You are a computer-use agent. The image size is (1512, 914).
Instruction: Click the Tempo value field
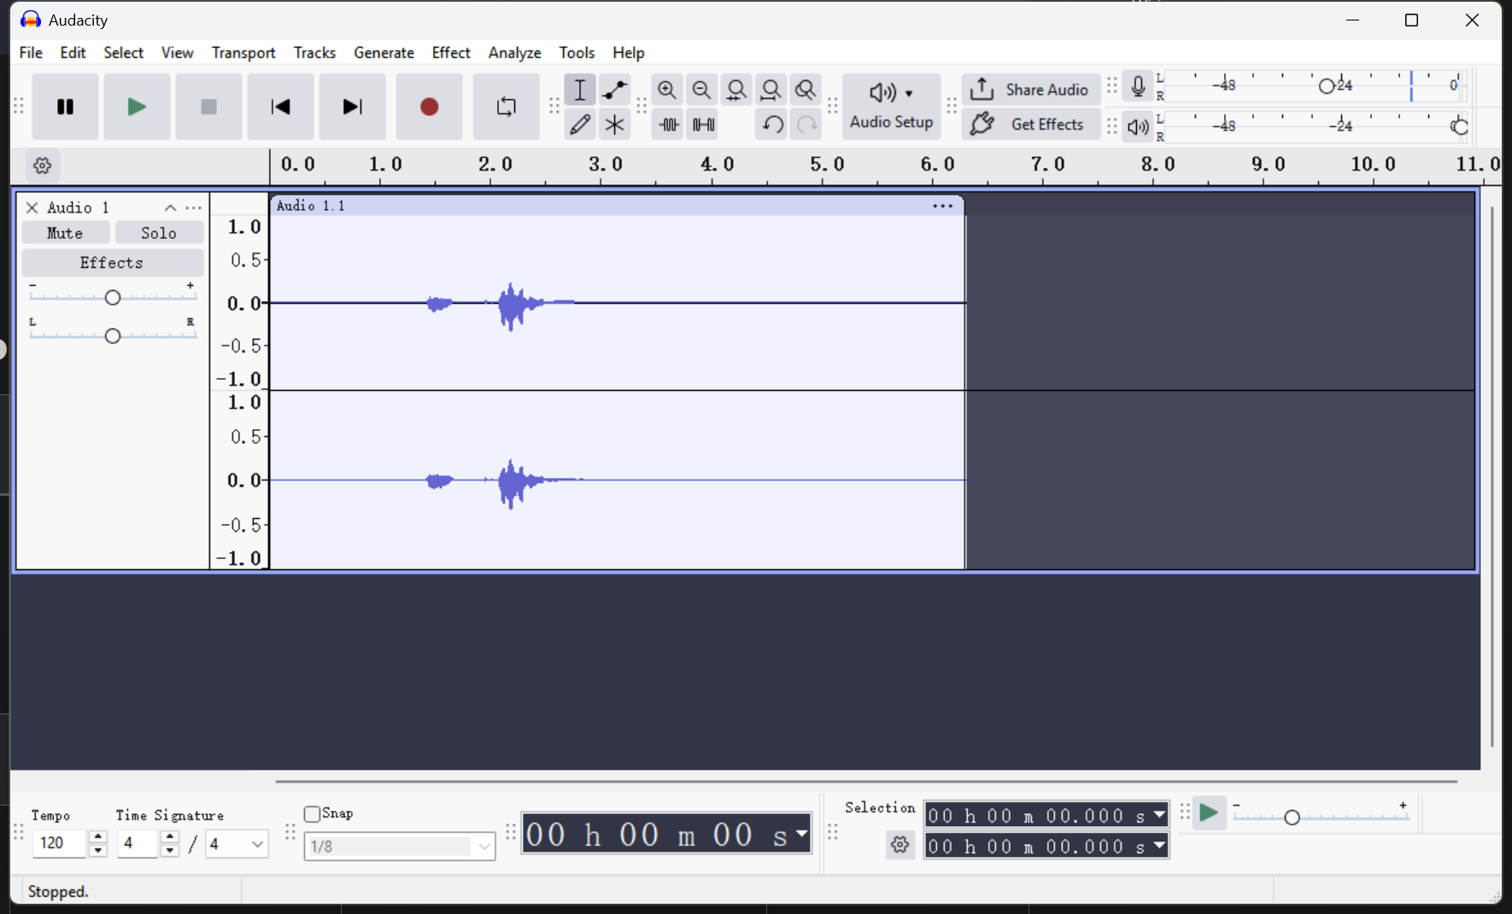[x=59, y=843]
